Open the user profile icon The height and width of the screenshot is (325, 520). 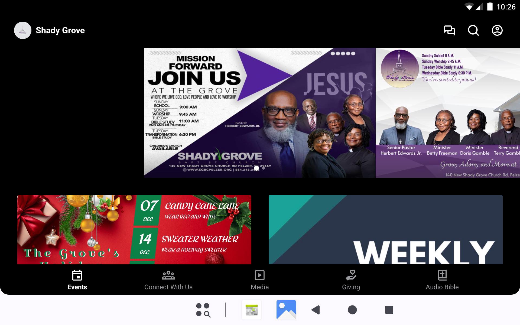point(497,30)
